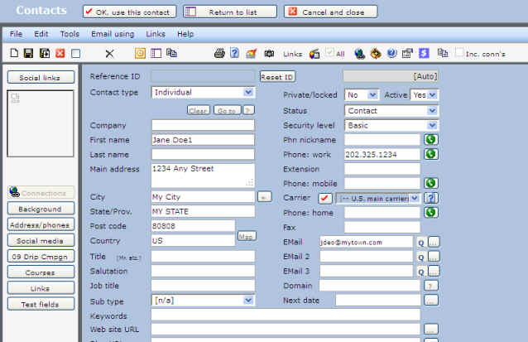Click the Map button near Post code
Screen dimensions: 528x342
tap(247, 236)
